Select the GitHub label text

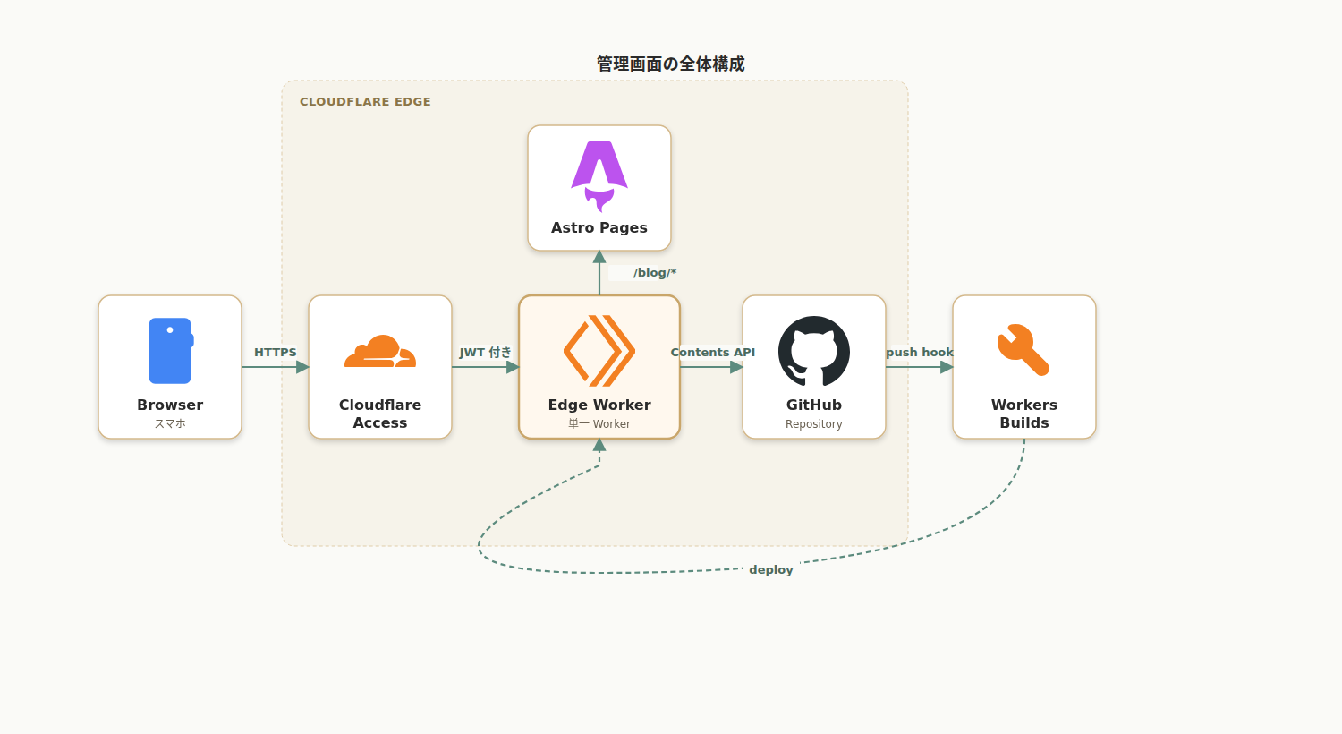coord(814,405)
